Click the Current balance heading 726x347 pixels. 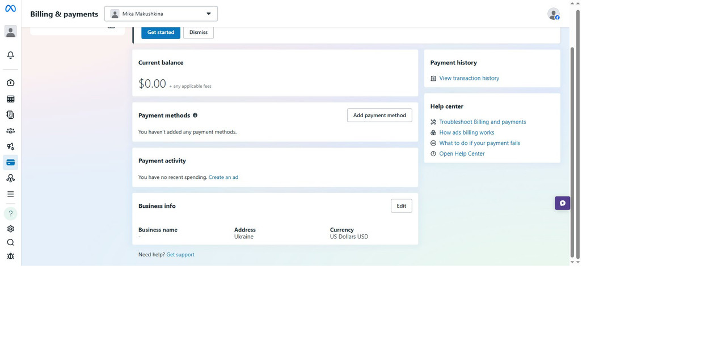tap(161, 63)
